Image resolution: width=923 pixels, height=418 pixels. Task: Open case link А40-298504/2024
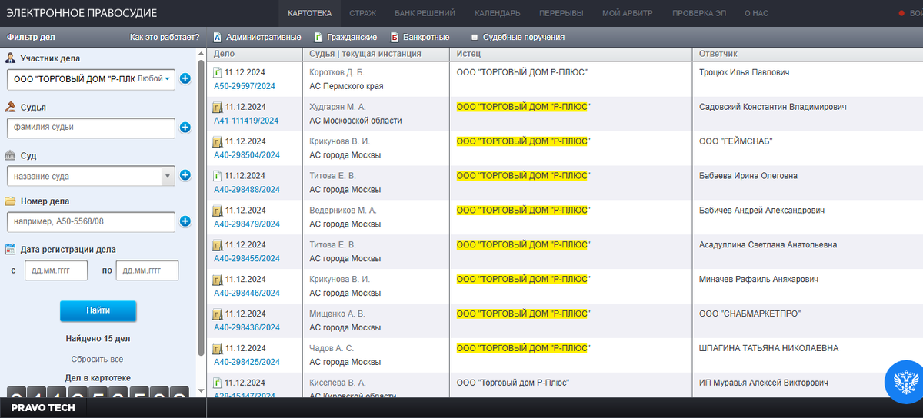(246, 155)
